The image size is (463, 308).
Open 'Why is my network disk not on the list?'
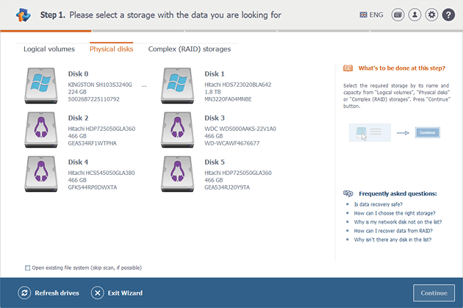pyautogui.click(x=398, y=222)
